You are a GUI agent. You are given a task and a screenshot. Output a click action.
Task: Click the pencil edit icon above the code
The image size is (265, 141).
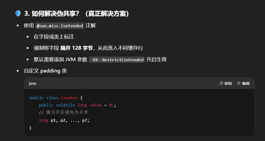[x=239, y=83]
